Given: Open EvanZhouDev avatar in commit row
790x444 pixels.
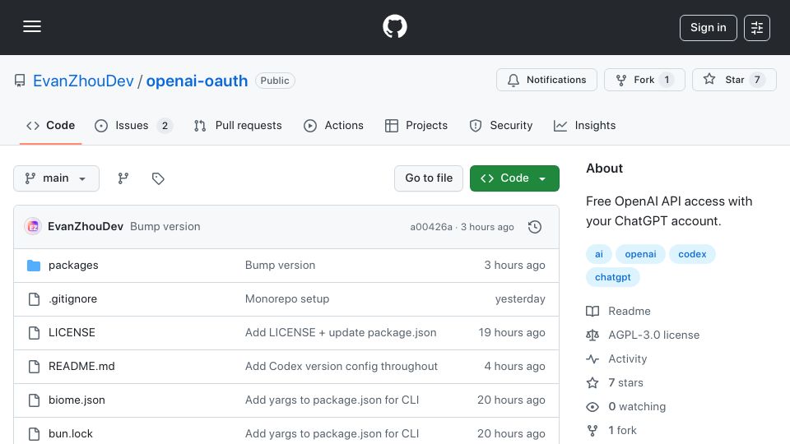Looking at the screenshot, I should tap(33, 227).
